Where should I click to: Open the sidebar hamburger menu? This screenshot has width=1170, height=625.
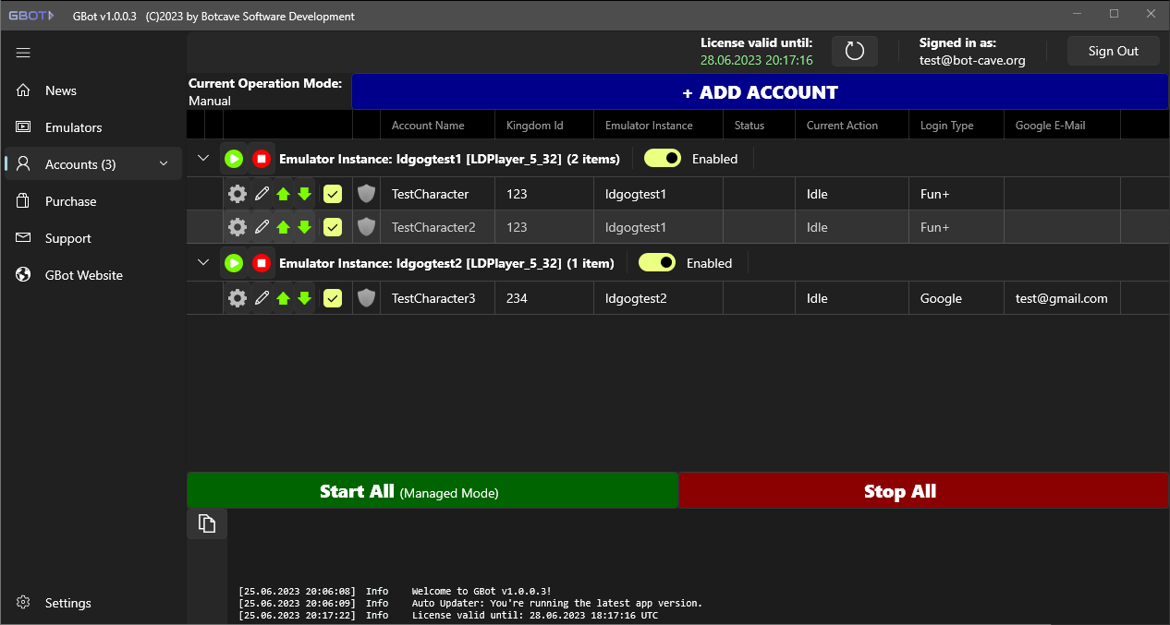(23, 53)
